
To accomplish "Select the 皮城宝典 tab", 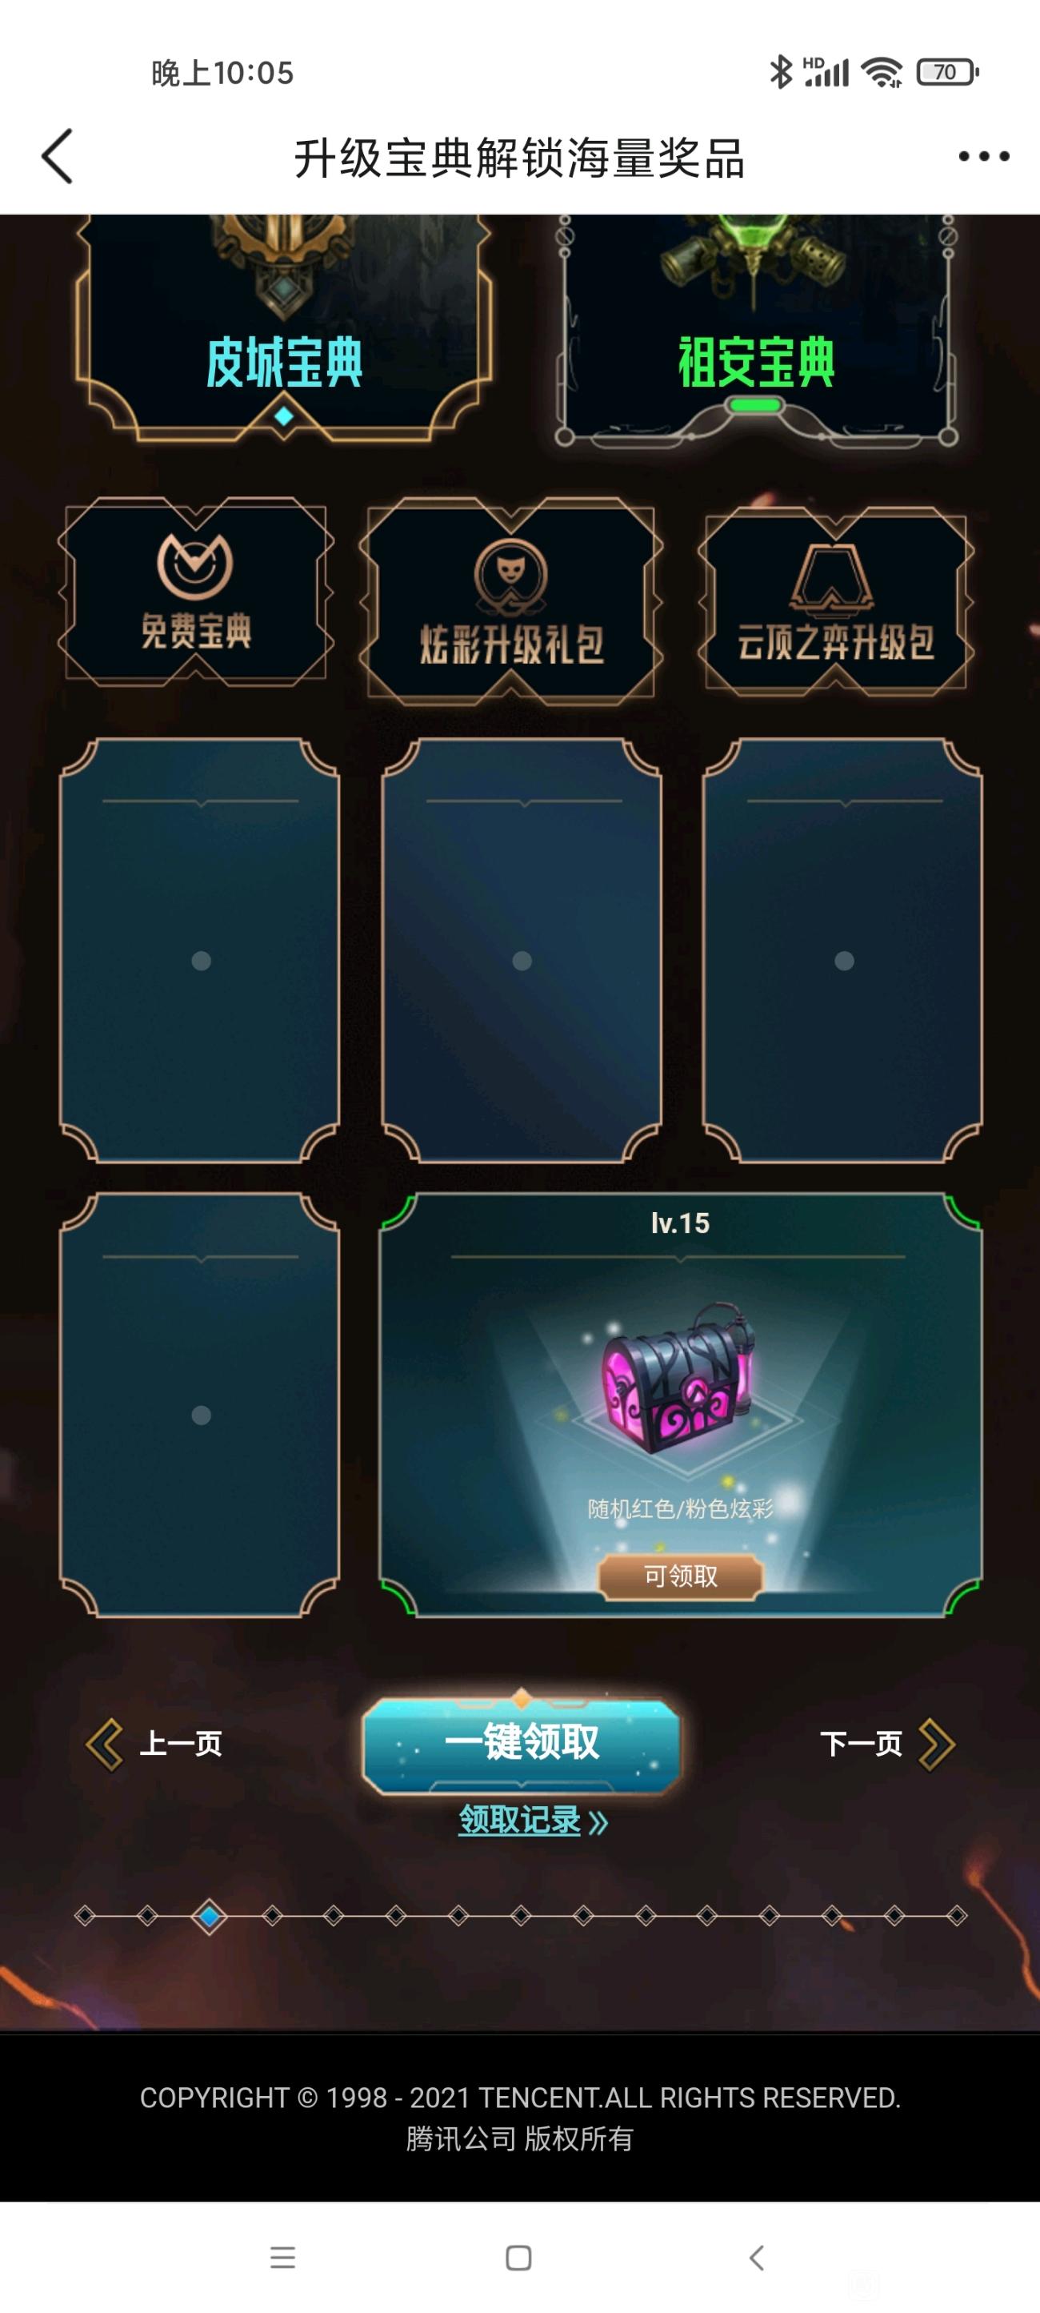I will 283,328.
